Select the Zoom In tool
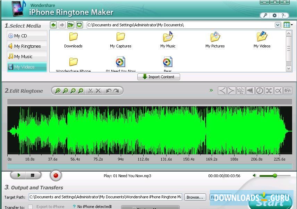The image size is (297, 209). [x=58, y=91]
